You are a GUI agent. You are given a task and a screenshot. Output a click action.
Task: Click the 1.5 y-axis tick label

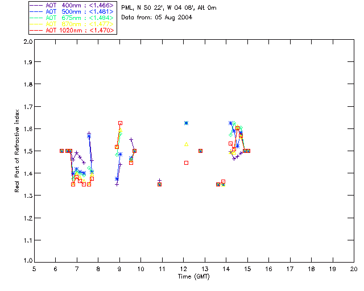[x=28, y=151]
